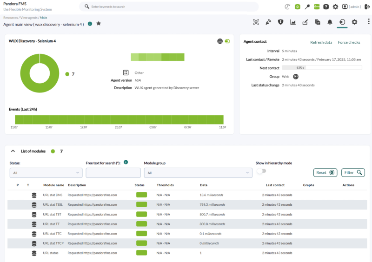Click the 13.6 milliseconds data value

tap(212, 195)
